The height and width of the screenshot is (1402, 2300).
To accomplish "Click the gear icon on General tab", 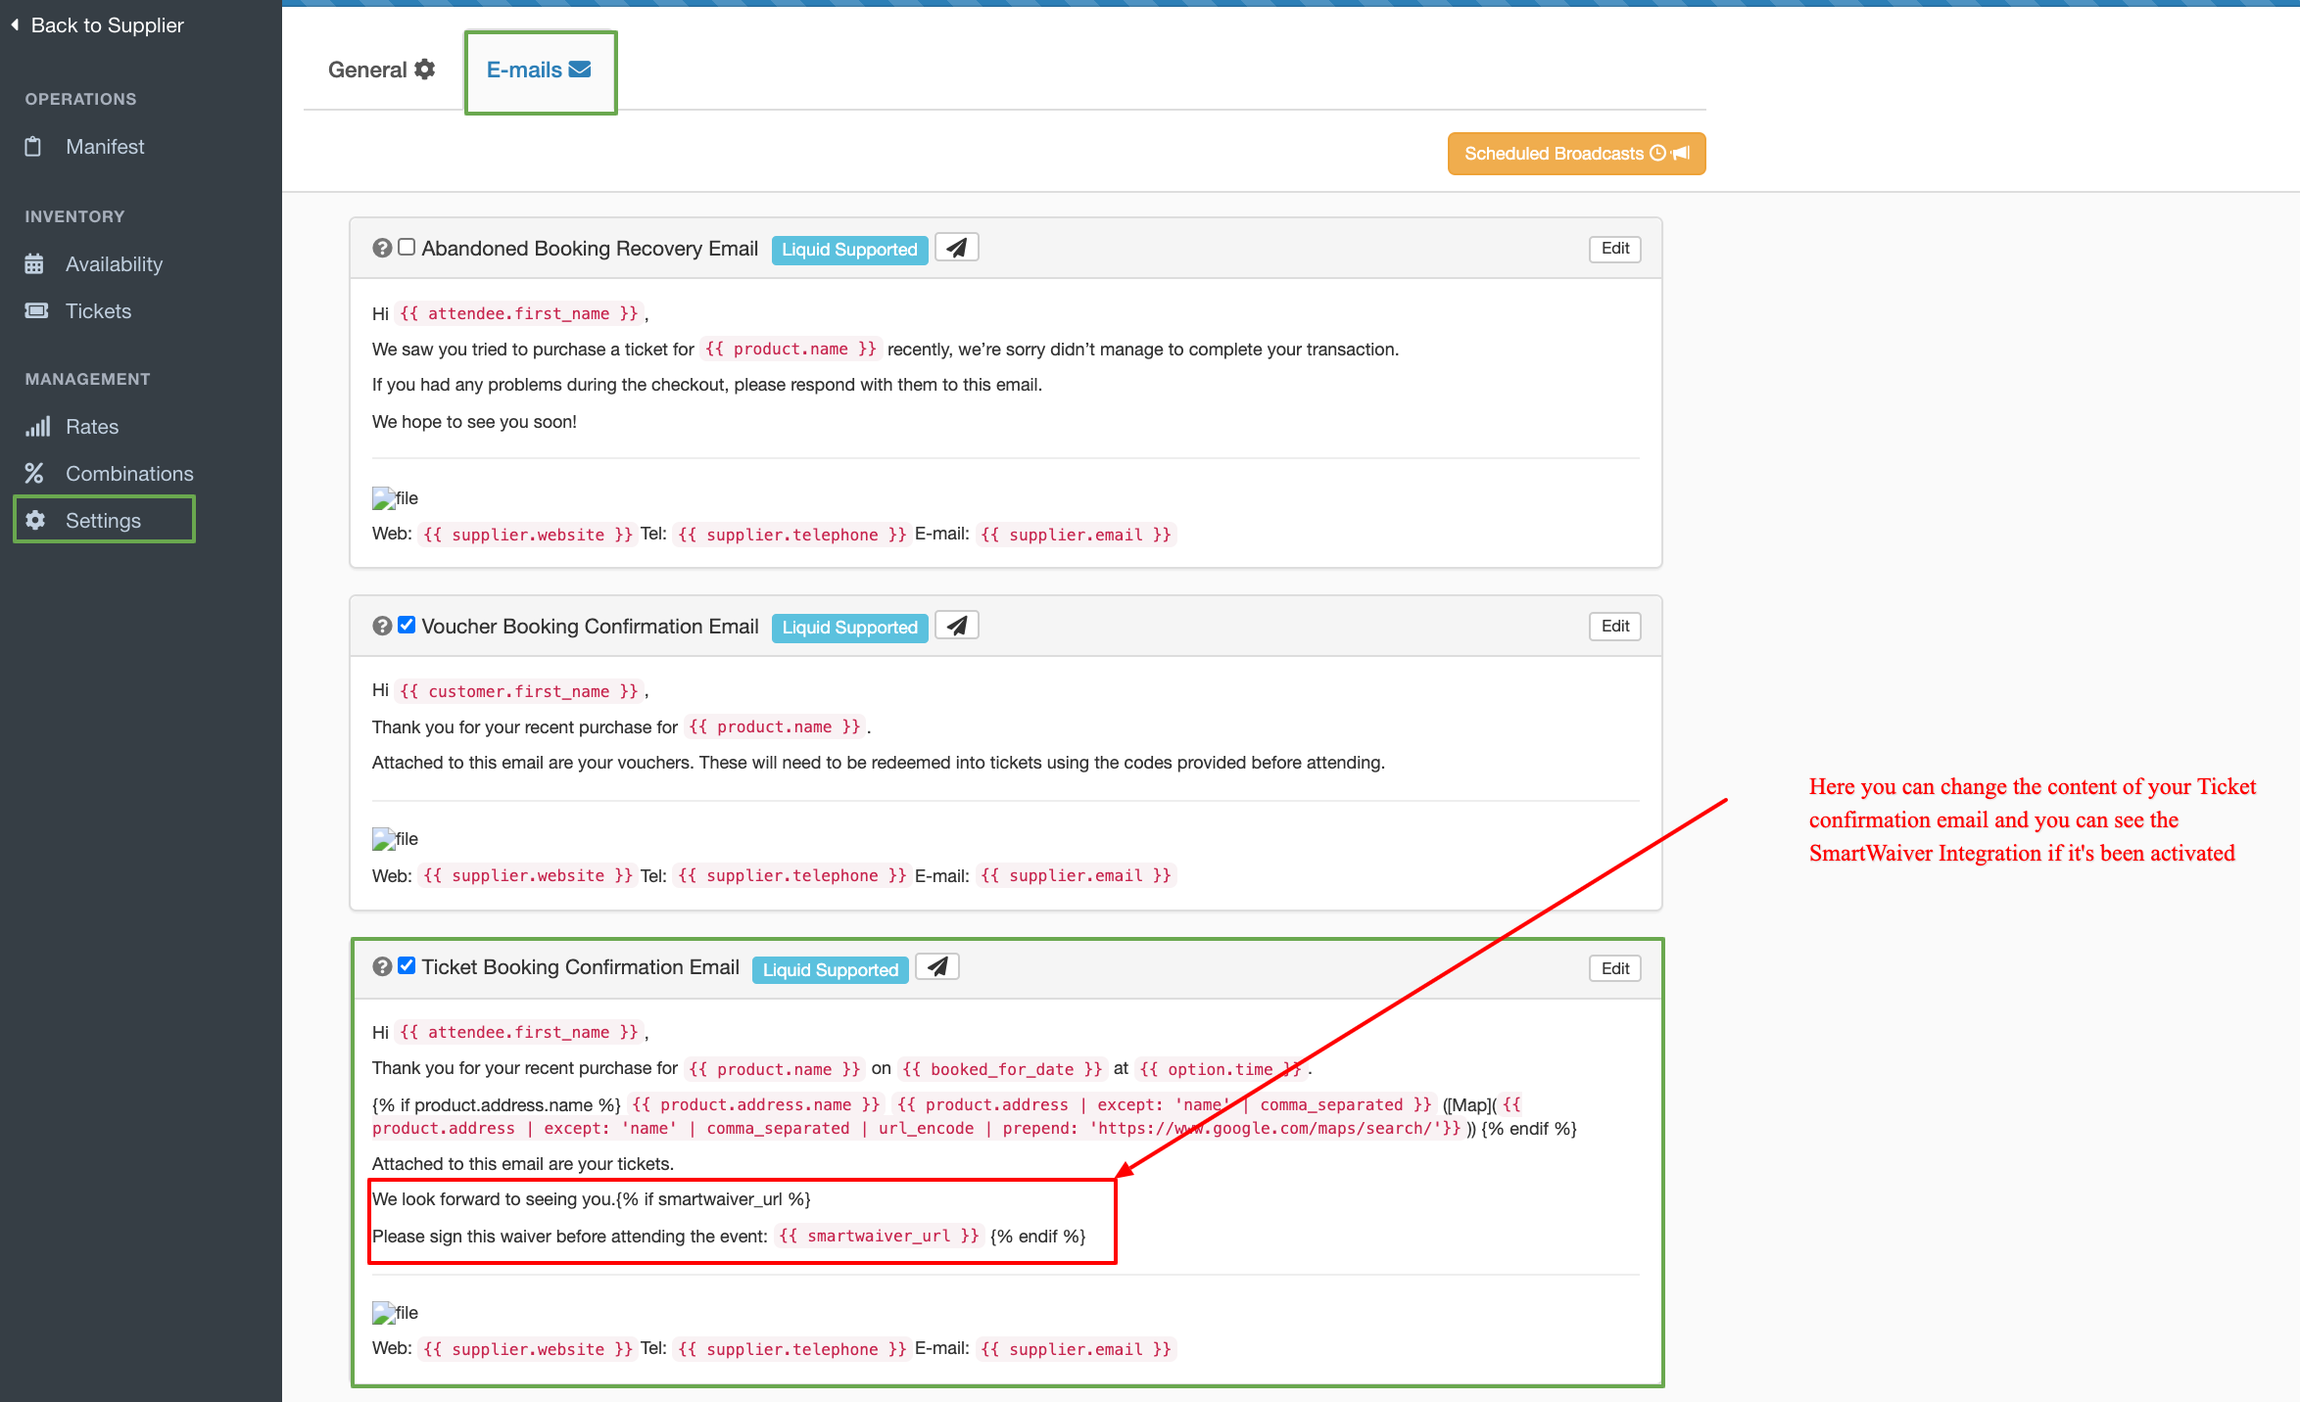I will coord(424,70).
